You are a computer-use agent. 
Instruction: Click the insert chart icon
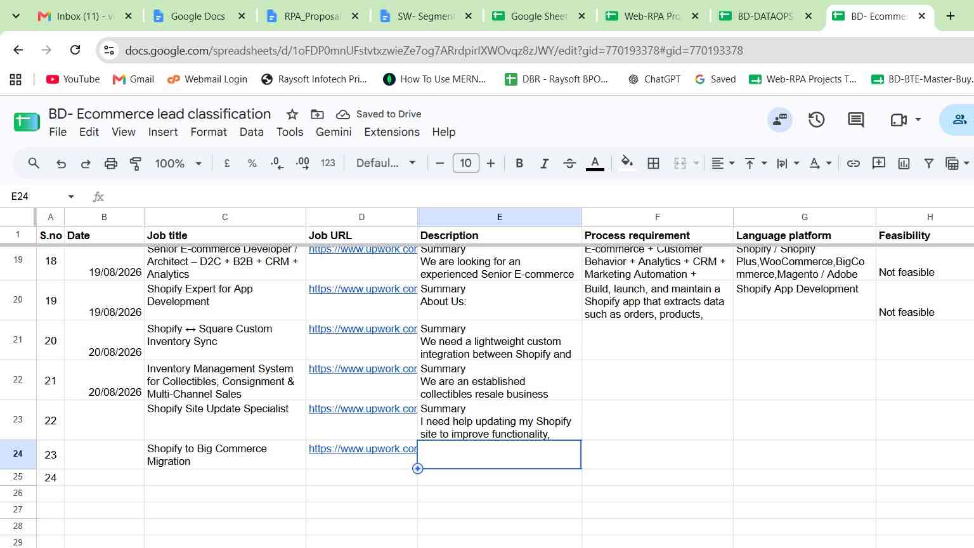tap(904, 164)
